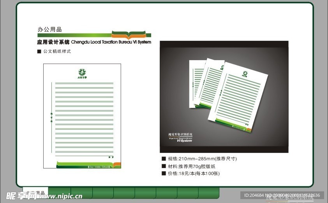The width and height of the screenshot is (328, 203).
Task: Click the square bullet next to 材料
Action: point(164,166)
